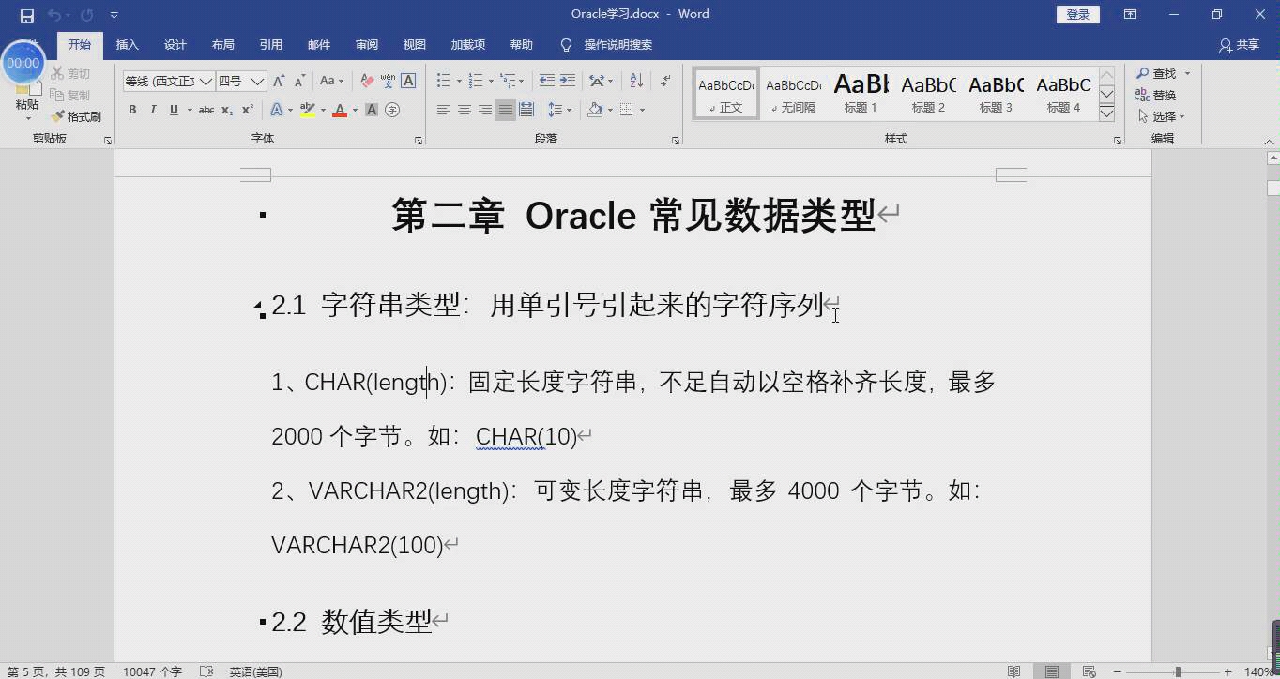Toggle justify alignment
This screenshot has height=679, width=1280.
point(506,110)
